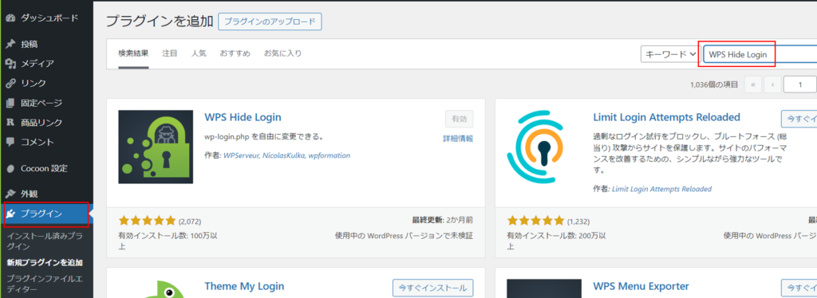
Task: Switch to the 人気 tab
Action: tap(199, 53)
